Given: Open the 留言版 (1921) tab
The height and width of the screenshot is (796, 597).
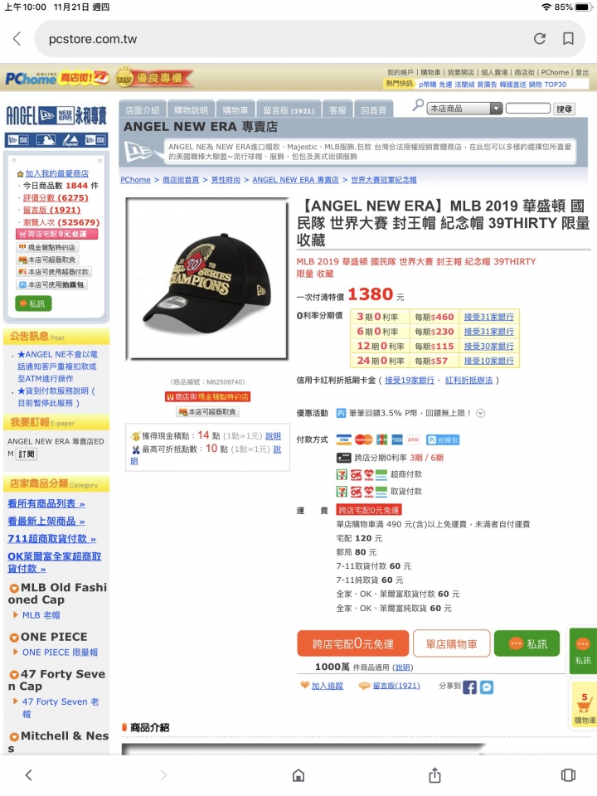Looking at the screenshot, I should pos(289,109).
